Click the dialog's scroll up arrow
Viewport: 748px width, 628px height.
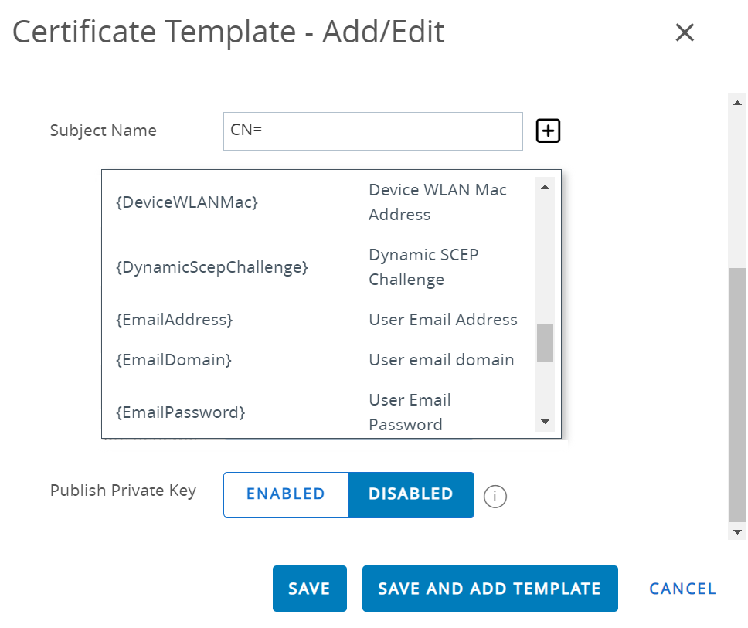click(x=737, y=101)
